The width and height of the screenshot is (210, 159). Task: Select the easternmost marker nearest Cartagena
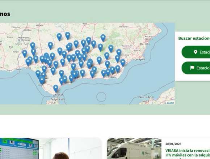123,63
